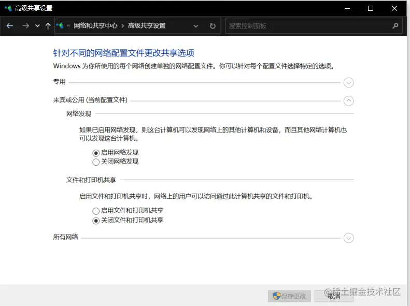The height and width of the screenshot is (306, 410).
Task: Click the 取消 button
Action: tap(334, 296)
